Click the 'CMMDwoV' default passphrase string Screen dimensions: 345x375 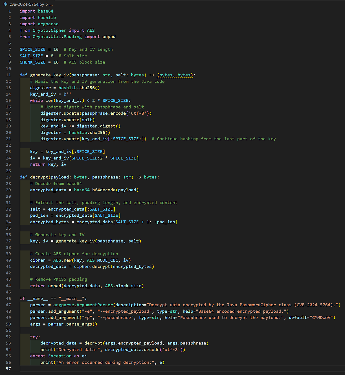click(321, 318)
